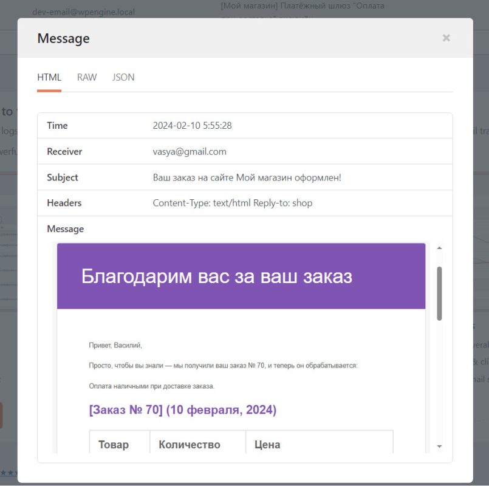Close the Message dialog with the X icon

(x=446, y=38)
